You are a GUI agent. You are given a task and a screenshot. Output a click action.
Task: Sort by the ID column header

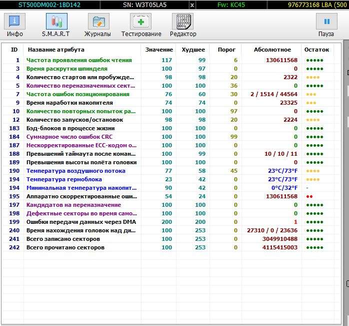pos(14,50)
